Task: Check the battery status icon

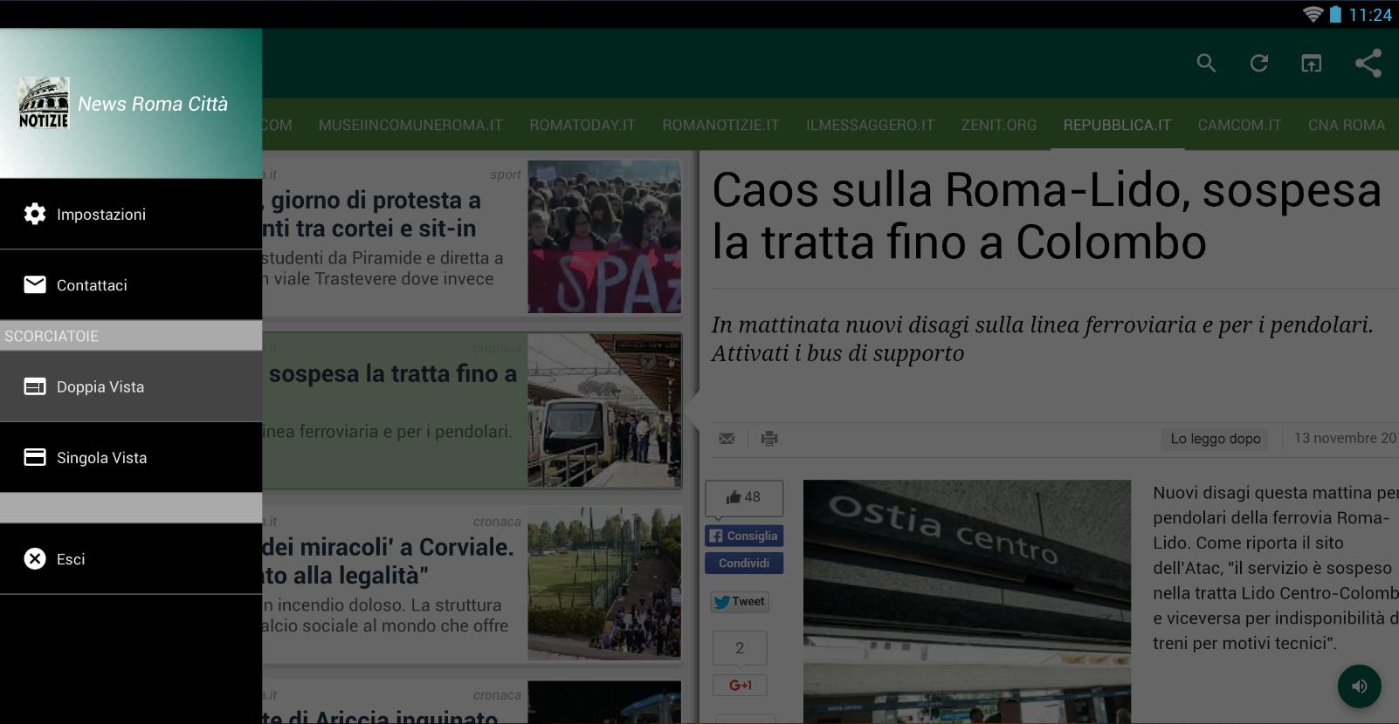Action: (x=1335, y=14)
